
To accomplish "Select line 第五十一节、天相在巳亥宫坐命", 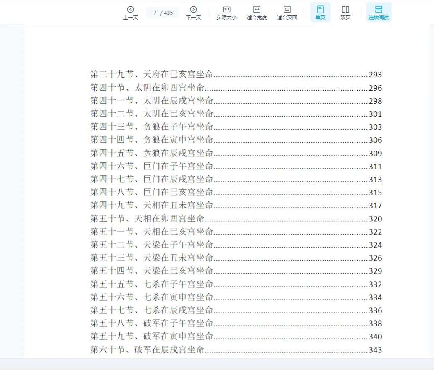I will tap(236, 232).
